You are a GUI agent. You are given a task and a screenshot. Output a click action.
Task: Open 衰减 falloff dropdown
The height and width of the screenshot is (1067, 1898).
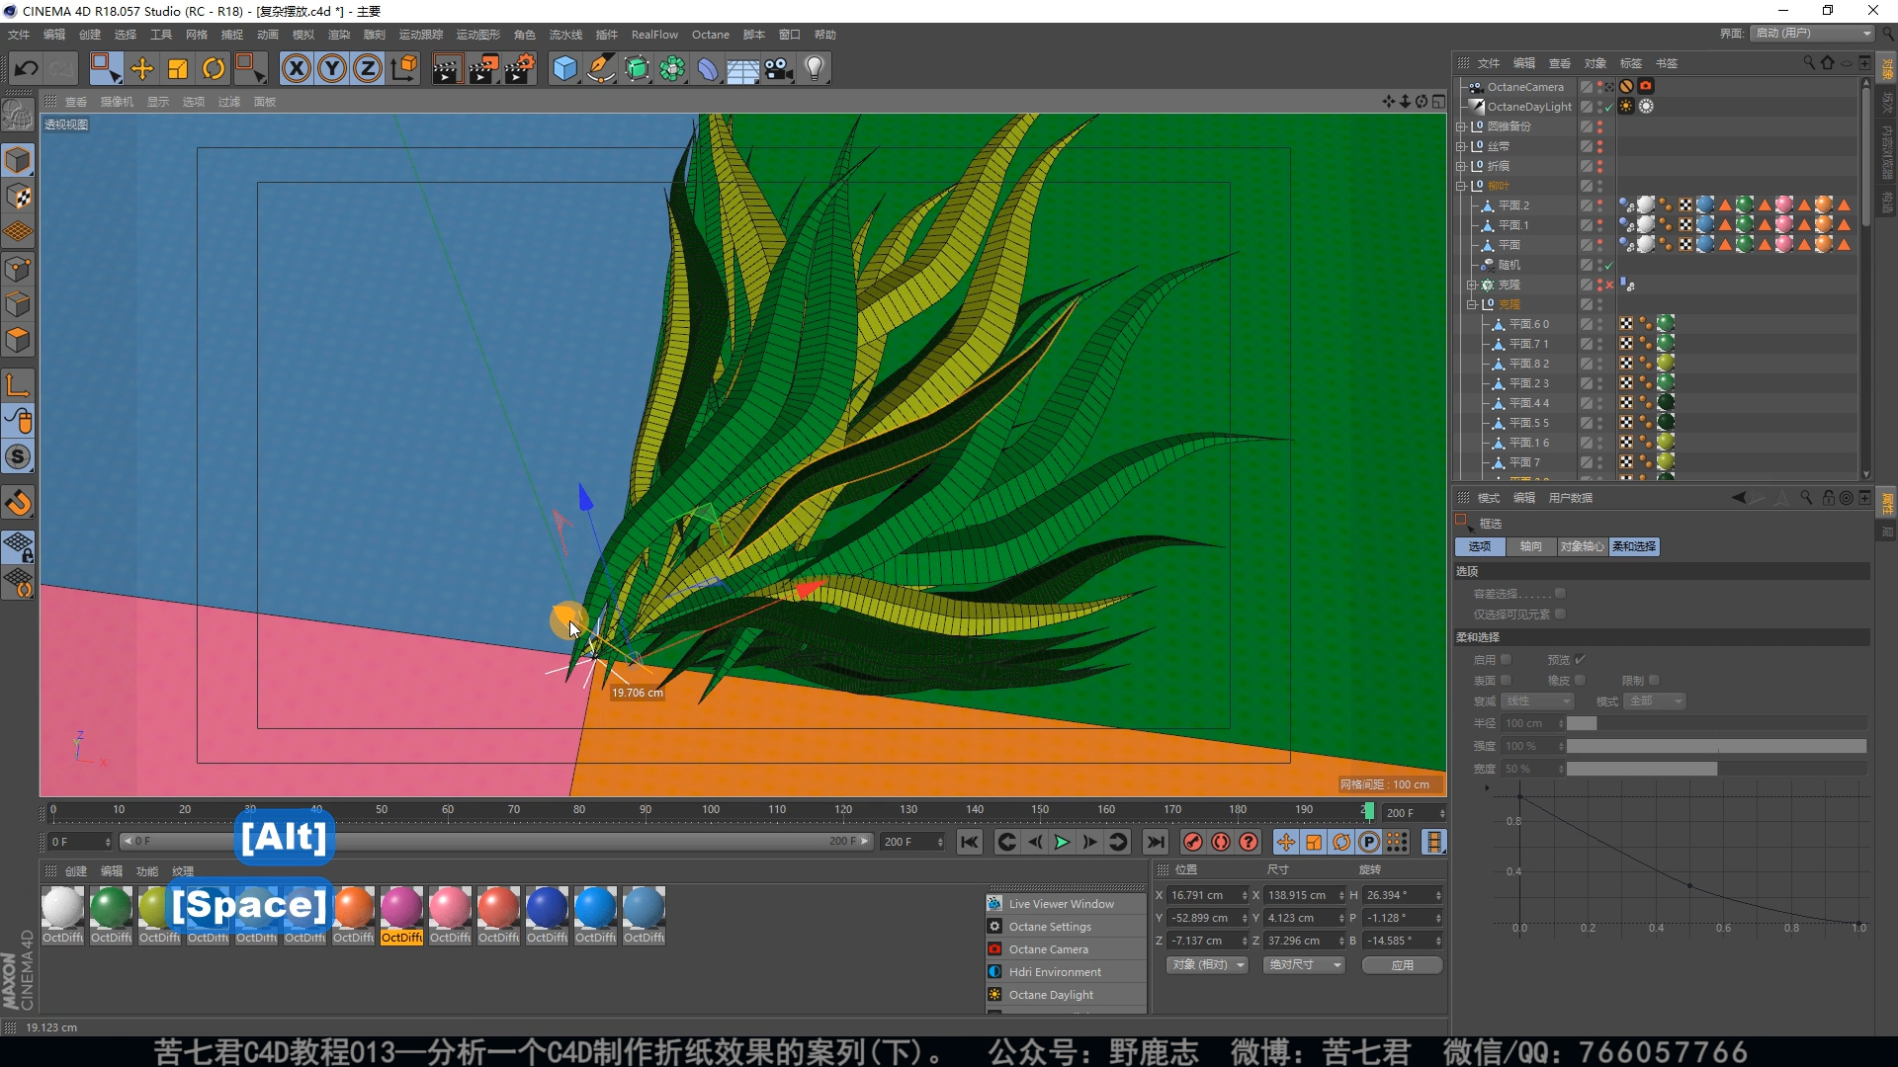[x=1537, y=701]
